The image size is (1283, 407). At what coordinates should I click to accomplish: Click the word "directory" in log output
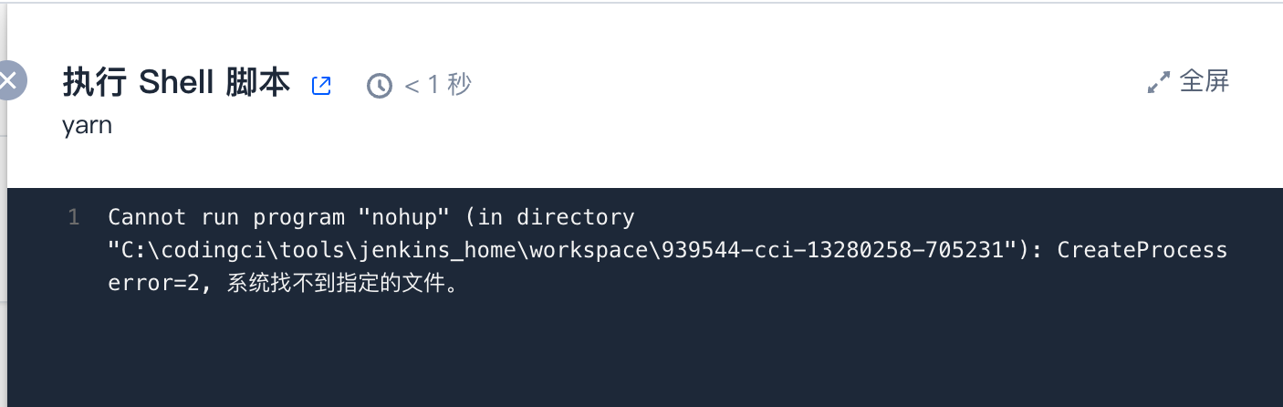coord(575,217)
